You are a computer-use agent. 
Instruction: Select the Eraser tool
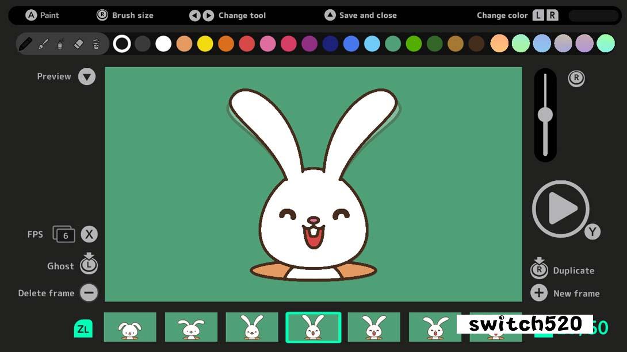coord(78,43)
